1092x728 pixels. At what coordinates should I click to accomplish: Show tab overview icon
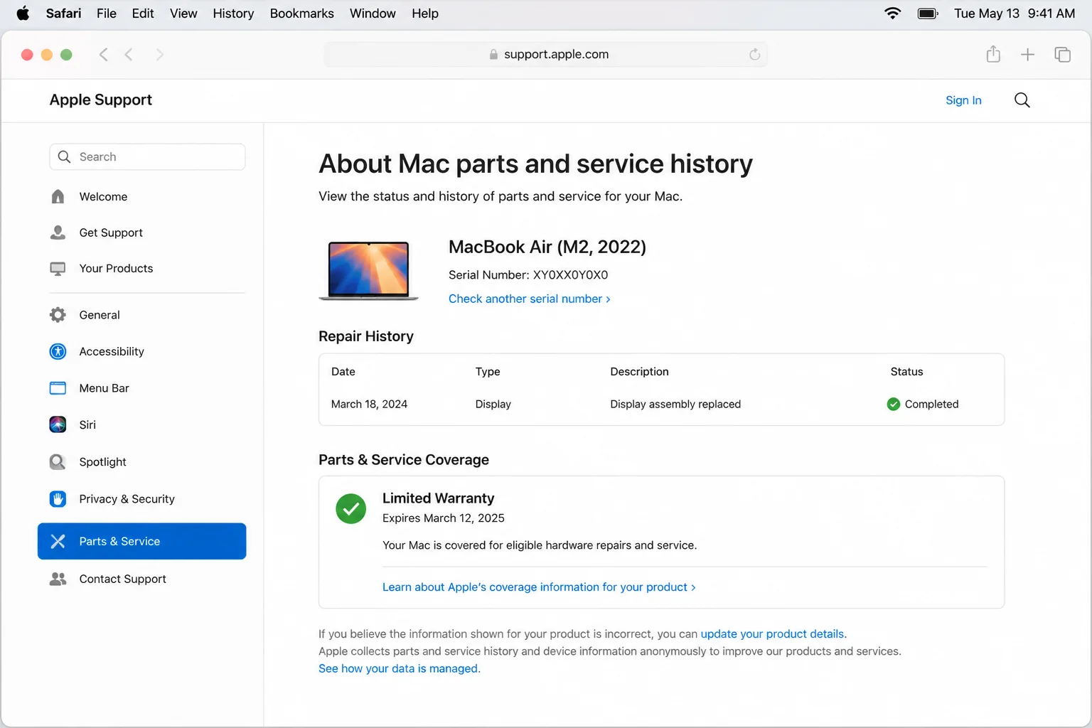pos(1062,55)
